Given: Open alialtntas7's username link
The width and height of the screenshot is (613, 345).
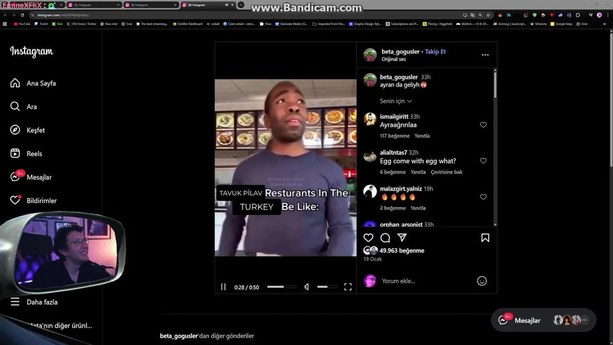Looking at the screenshot, I should point(394,153).
